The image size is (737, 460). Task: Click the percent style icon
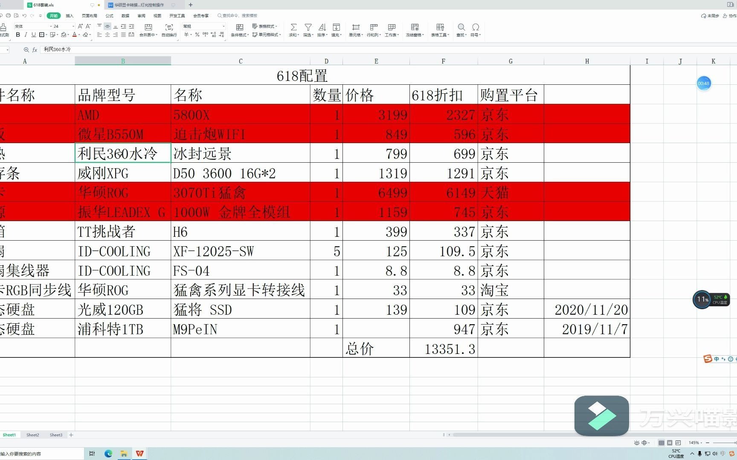tap(197, 35)
